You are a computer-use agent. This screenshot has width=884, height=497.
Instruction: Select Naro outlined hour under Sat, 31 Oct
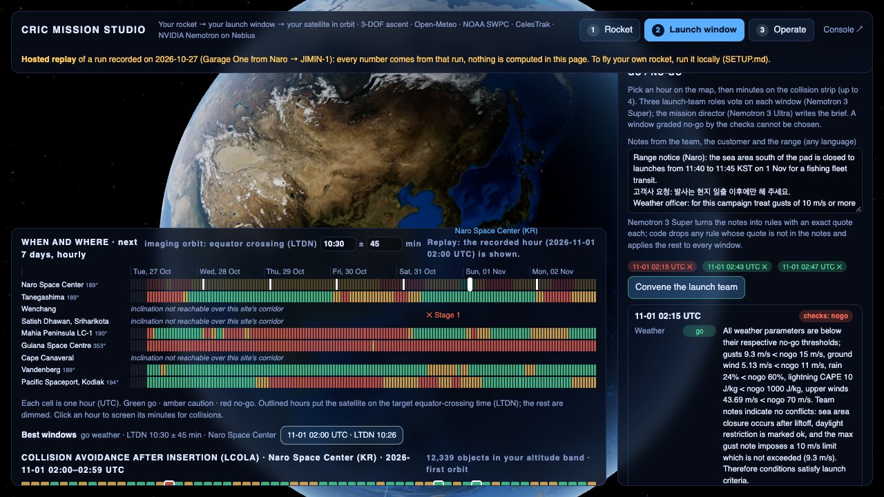pyautogui.click(x=403, y=284)
